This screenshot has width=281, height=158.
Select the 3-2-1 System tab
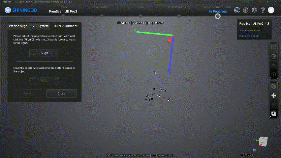coord(39,26)
